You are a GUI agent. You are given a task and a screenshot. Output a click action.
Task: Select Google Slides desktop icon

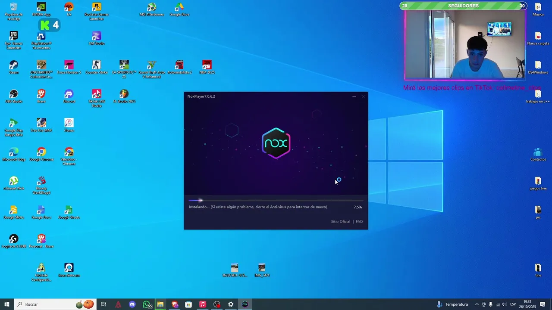pos(14,212)
